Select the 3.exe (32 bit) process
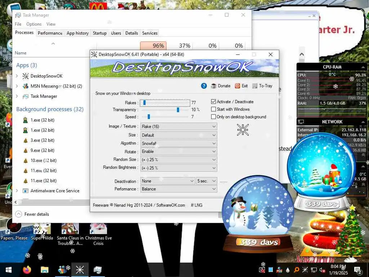Viewport: 369px width, 277px height. 43,140
